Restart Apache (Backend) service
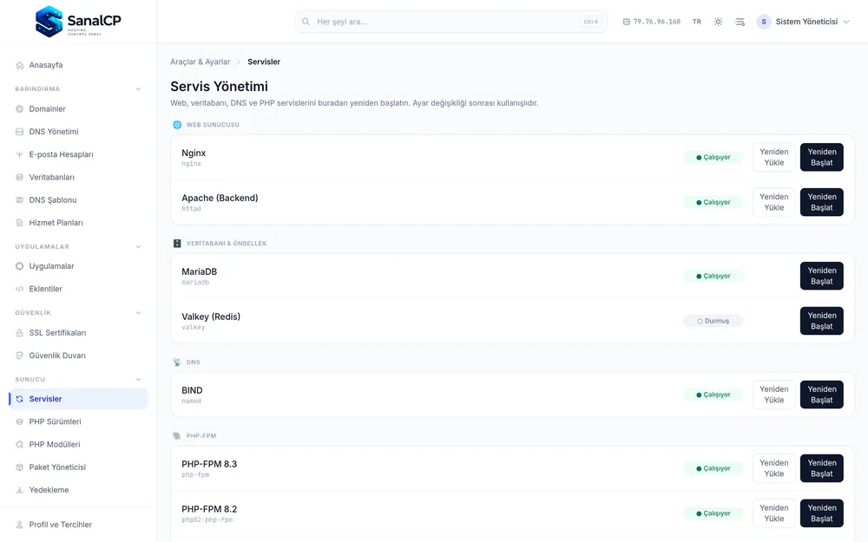 [821, 202]
